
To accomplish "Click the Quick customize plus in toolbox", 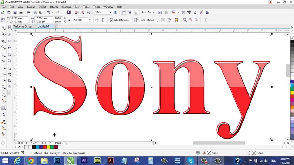I will click(3, 143).
